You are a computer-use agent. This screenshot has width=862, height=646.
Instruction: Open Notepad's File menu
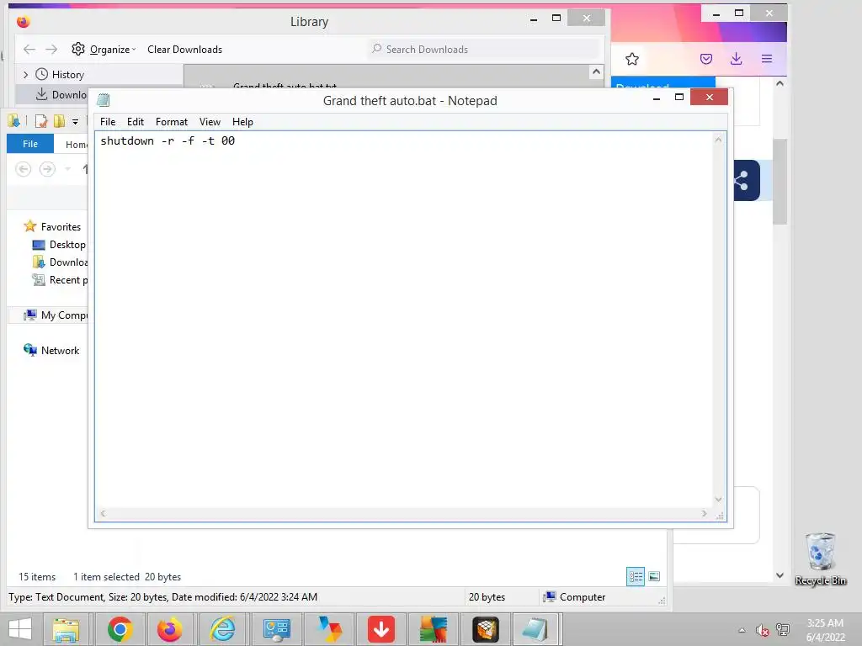point(108,122)
